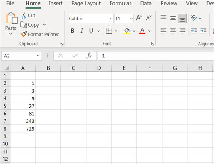
Task: Apply yellow fill color with the paint bucket
Action: (127, 31)
